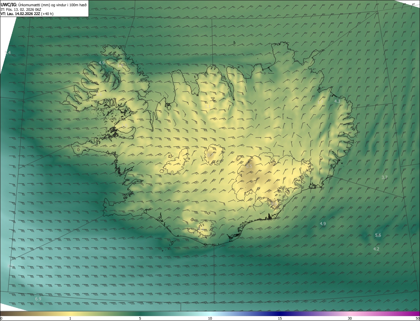Click the 0.5 label on the glacier
420x321 pixels.
pyautogui.click(x=249, y=166)
